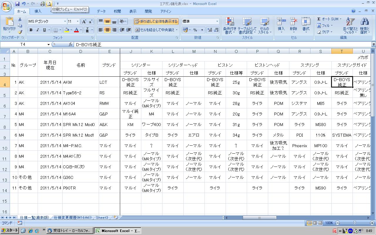The width and height of the screenshot is (376, 235).
Task: Toggle center horizontal alignment
Action: point(107,30)
